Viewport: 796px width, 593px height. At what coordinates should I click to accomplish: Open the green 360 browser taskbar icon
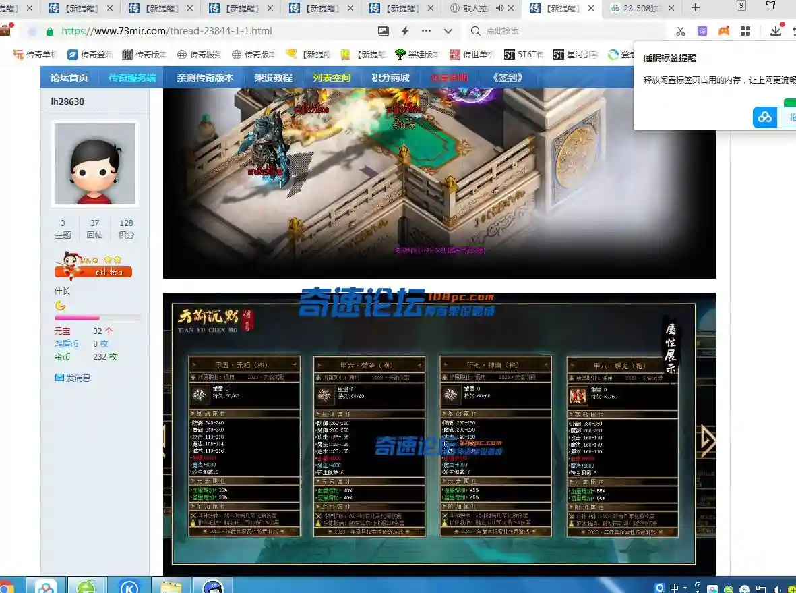[86, 586]
